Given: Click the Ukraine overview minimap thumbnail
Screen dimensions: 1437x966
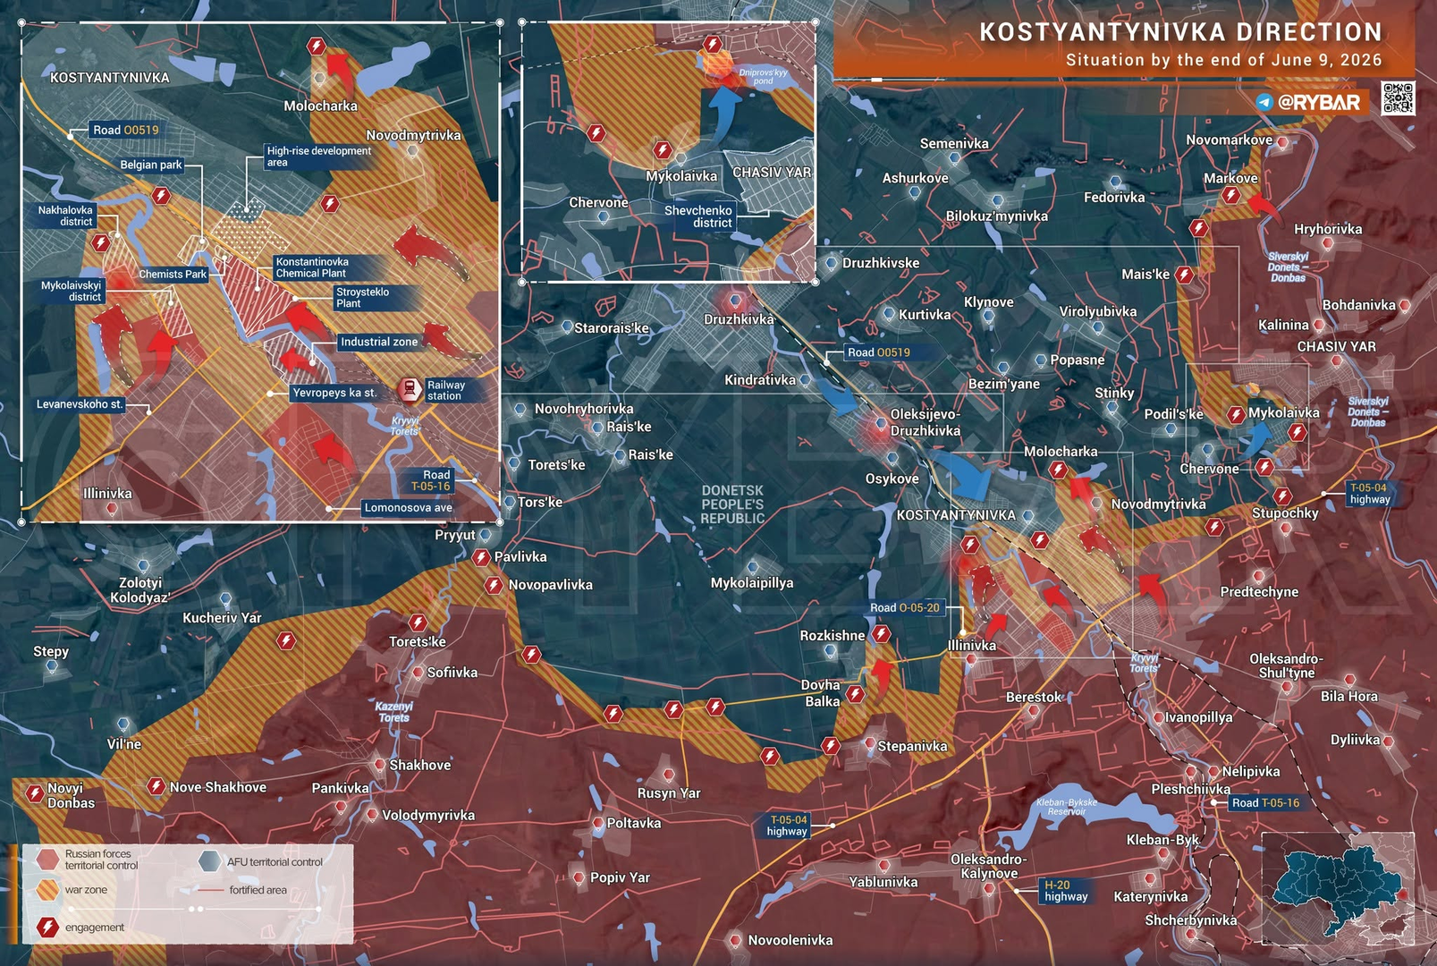Looking at the screenshot, I should tap(1338, 887).
